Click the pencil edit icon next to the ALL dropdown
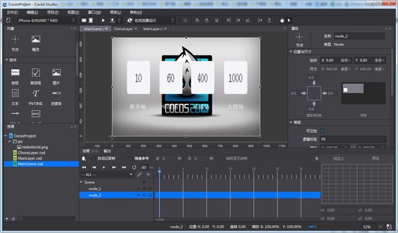 click(x=140, y=174)
